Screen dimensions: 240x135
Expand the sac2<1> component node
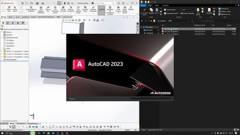tap(1, 54)
